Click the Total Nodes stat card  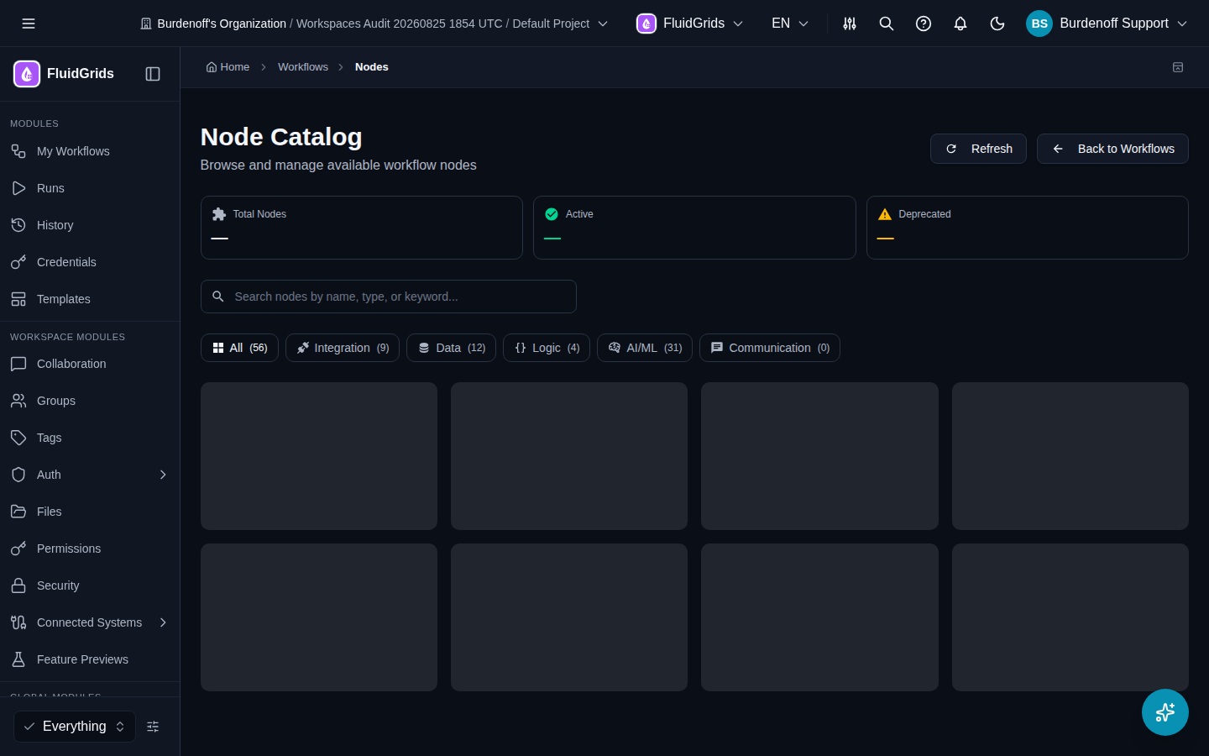pos(362,228)
